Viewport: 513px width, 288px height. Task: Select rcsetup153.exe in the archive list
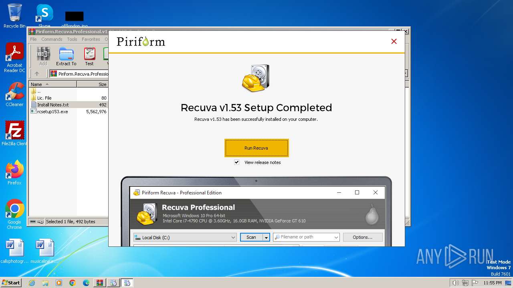click(x=69, y=112)
